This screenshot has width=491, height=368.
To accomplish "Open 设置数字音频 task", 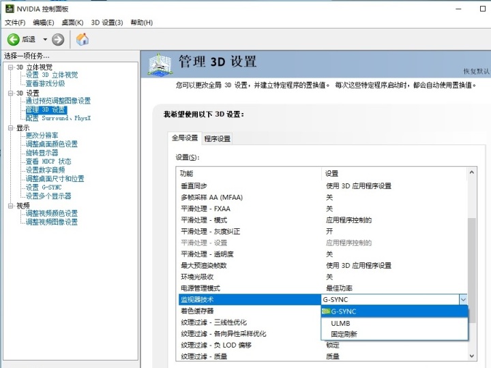I will 46,170.
